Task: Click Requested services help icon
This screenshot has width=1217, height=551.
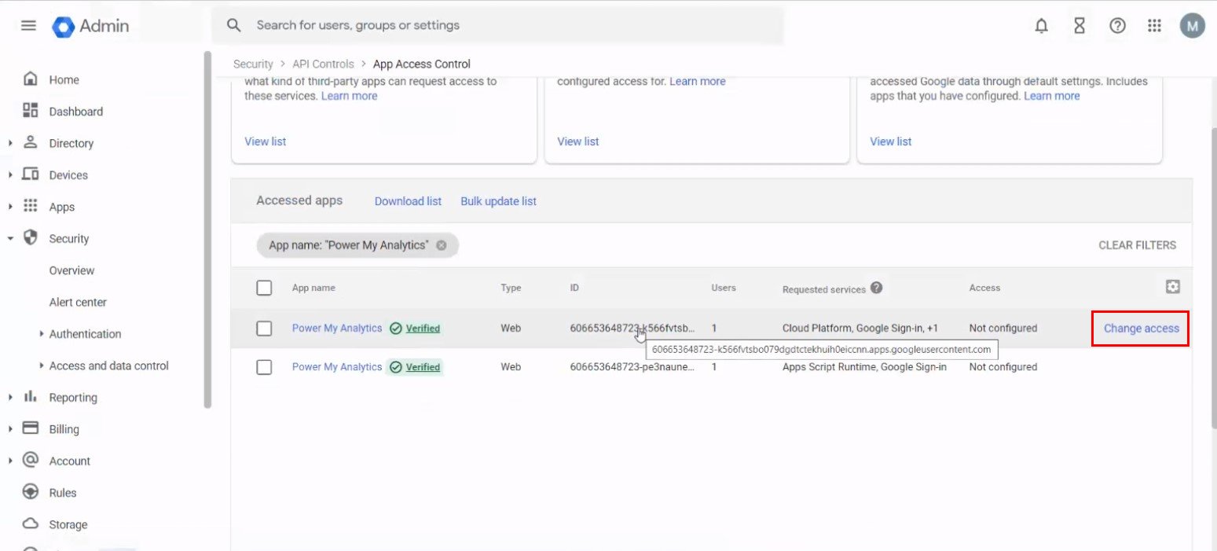Action: tap(876, 288)
